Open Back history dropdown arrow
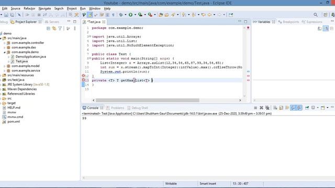The width and height of the screenshot is (335, 188). click(214, 15)
